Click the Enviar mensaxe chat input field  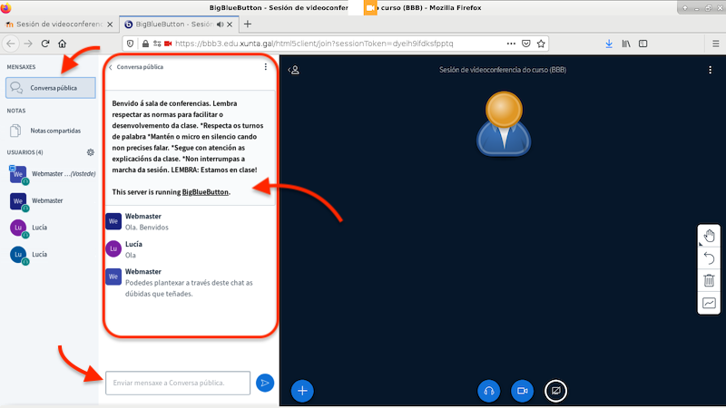coord(178,384)
